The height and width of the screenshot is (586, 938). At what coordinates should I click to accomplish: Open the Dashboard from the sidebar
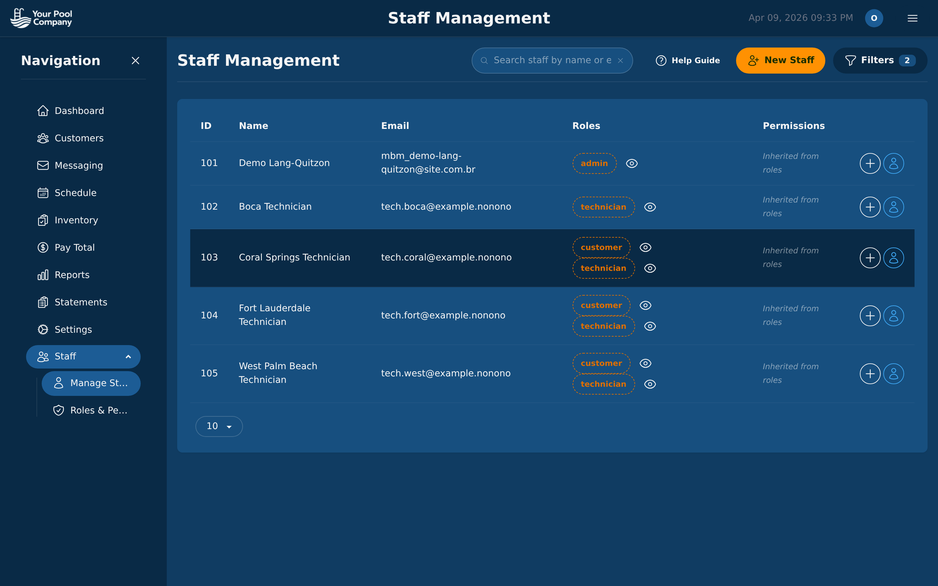coord(79,110)
